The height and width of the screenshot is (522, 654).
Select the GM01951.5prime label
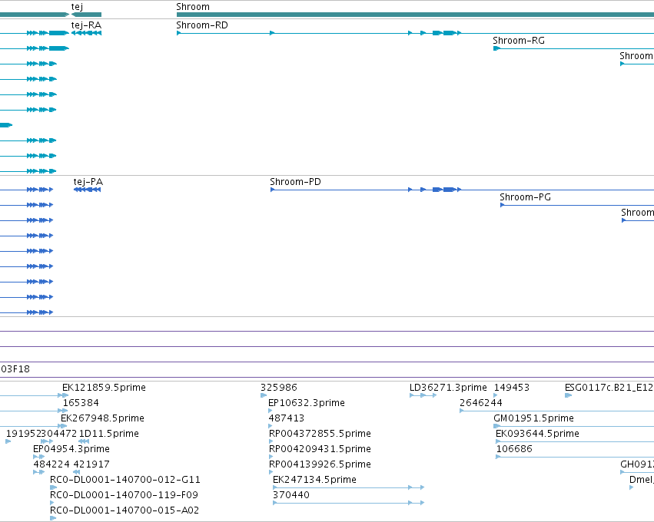tap(533, 418)
